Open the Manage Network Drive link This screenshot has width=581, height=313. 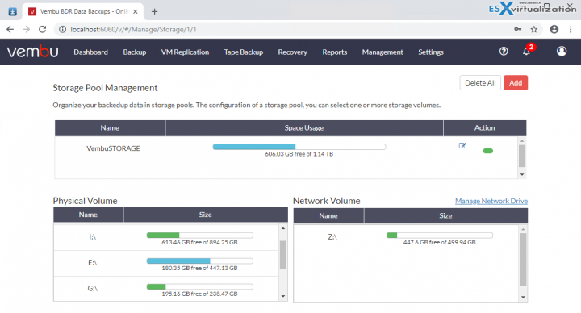click(x=491, y=201)
